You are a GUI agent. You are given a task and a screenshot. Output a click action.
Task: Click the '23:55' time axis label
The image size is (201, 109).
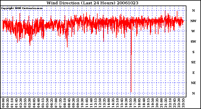[x=183, y=103]
